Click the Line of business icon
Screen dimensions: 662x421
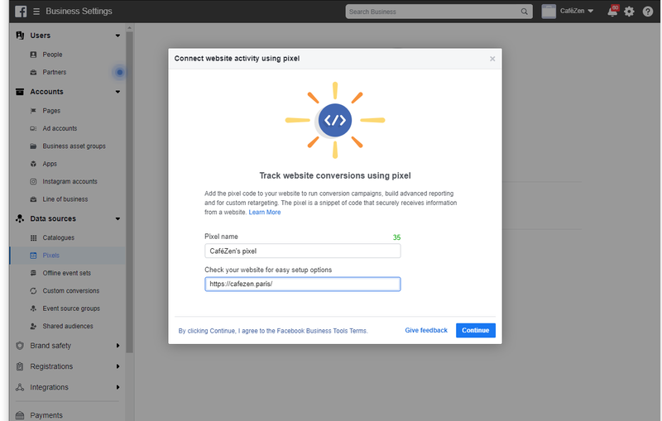coord(33,199)
